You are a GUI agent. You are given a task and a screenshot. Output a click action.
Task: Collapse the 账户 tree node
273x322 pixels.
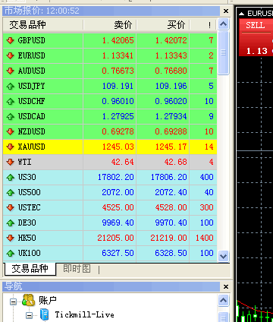13,301
